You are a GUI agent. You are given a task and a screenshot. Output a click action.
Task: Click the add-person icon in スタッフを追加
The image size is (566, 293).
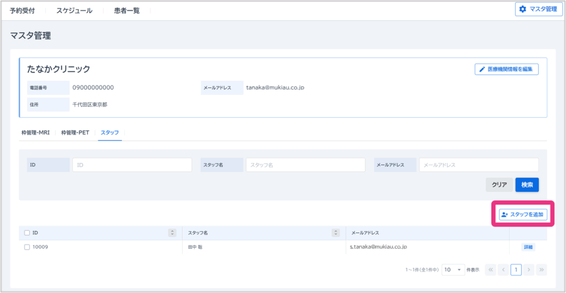click(504, 214)
